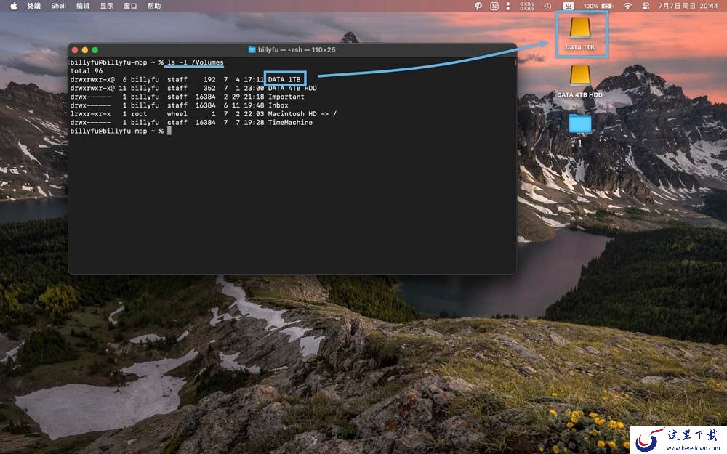Open the 显示 menu
The image size is (727, 454).
(x=107, y=6)
